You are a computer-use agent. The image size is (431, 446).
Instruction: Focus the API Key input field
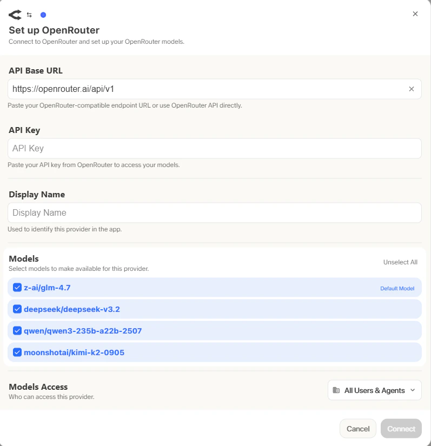click(x=215, y=148)
